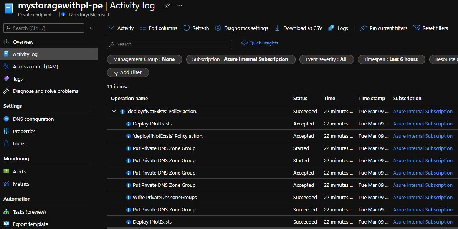Image resolution: width=458 pixels, height=229 pixels.
Task: Switch to the Edit columns view
Action: (x=158, y=28)
